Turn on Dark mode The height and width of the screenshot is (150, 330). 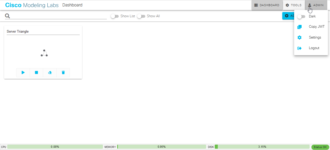(x=301, y=16)
